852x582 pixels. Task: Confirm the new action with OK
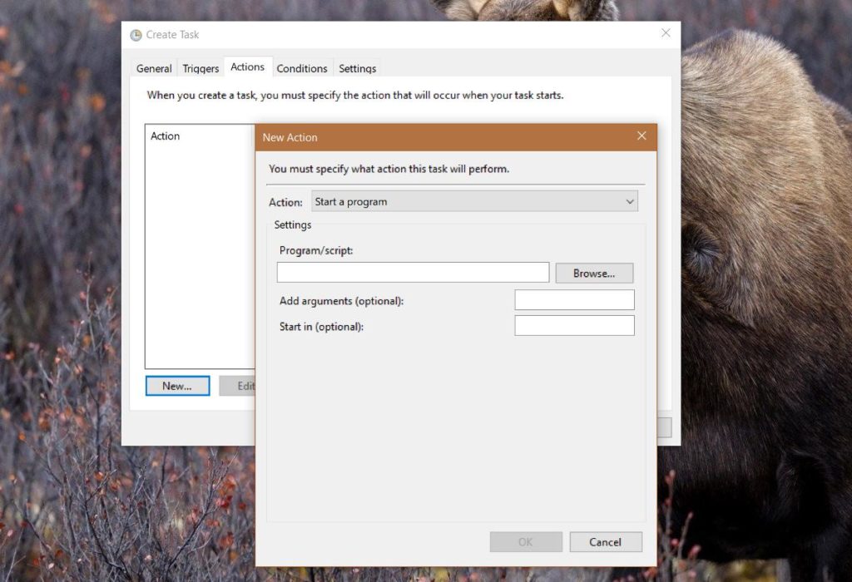click(x=525, y=541)
